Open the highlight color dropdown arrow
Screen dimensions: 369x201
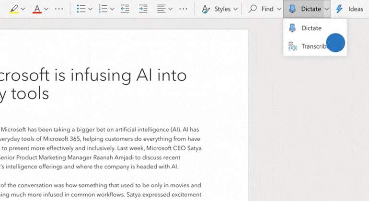coord(23,9)
